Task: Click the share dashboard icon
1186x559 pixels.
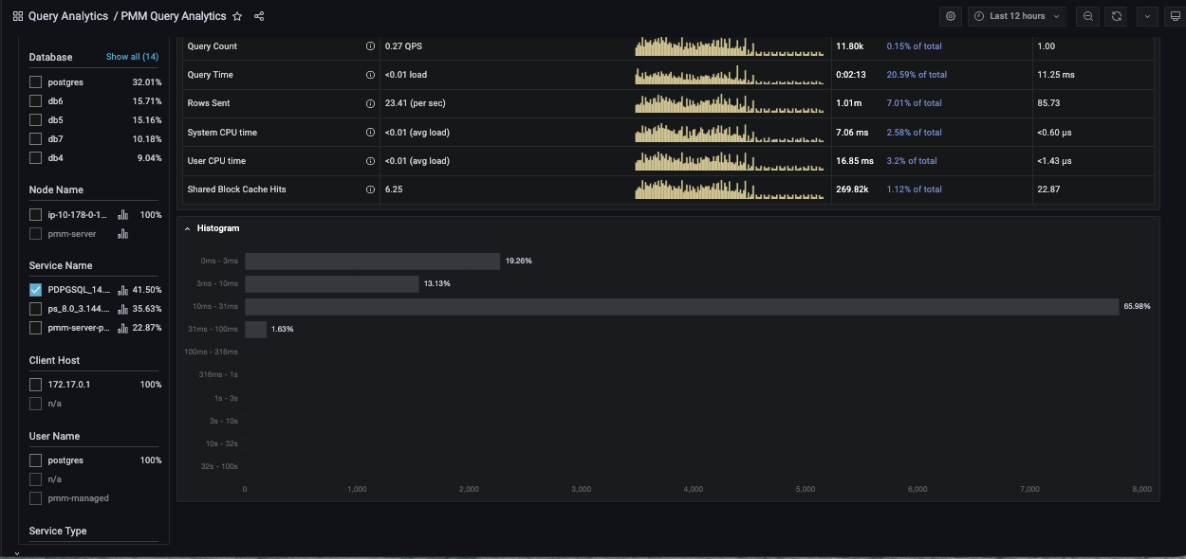Action: [x=259, y=16]
